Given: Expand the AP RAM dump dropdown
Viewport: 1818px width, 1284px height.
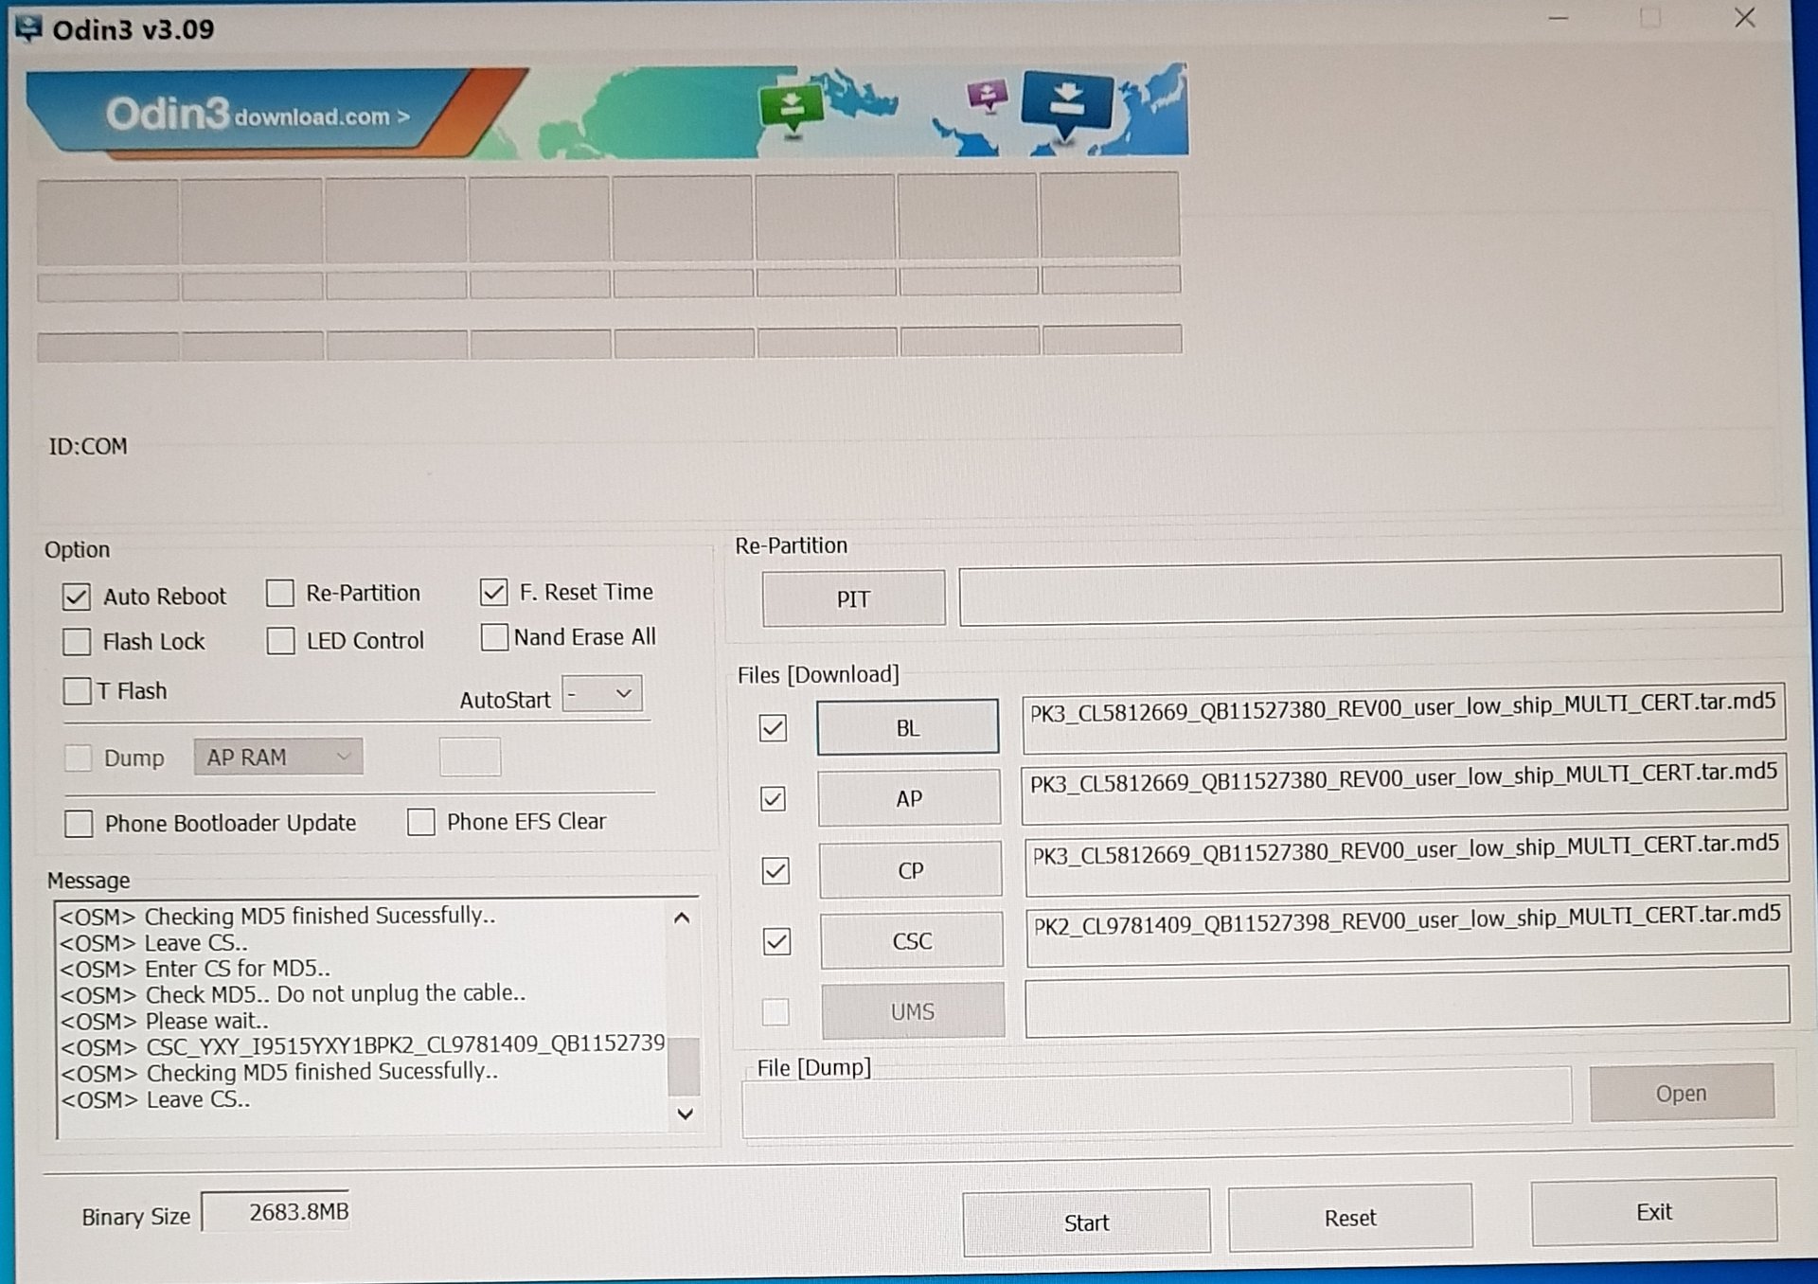Looking at the screenshot, I should pos(278,757).
